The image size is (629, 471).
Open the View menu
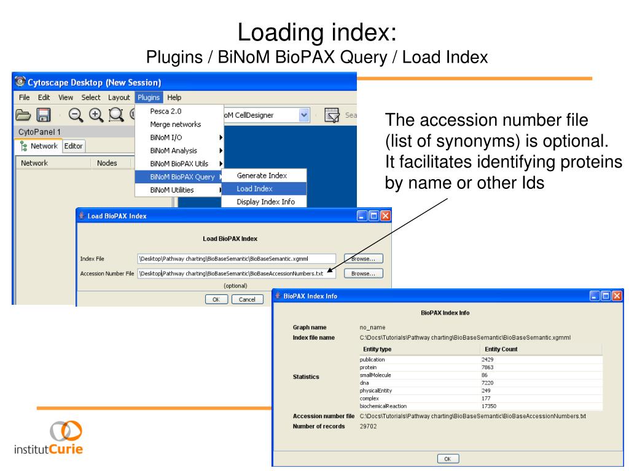[x=65, y=98]
